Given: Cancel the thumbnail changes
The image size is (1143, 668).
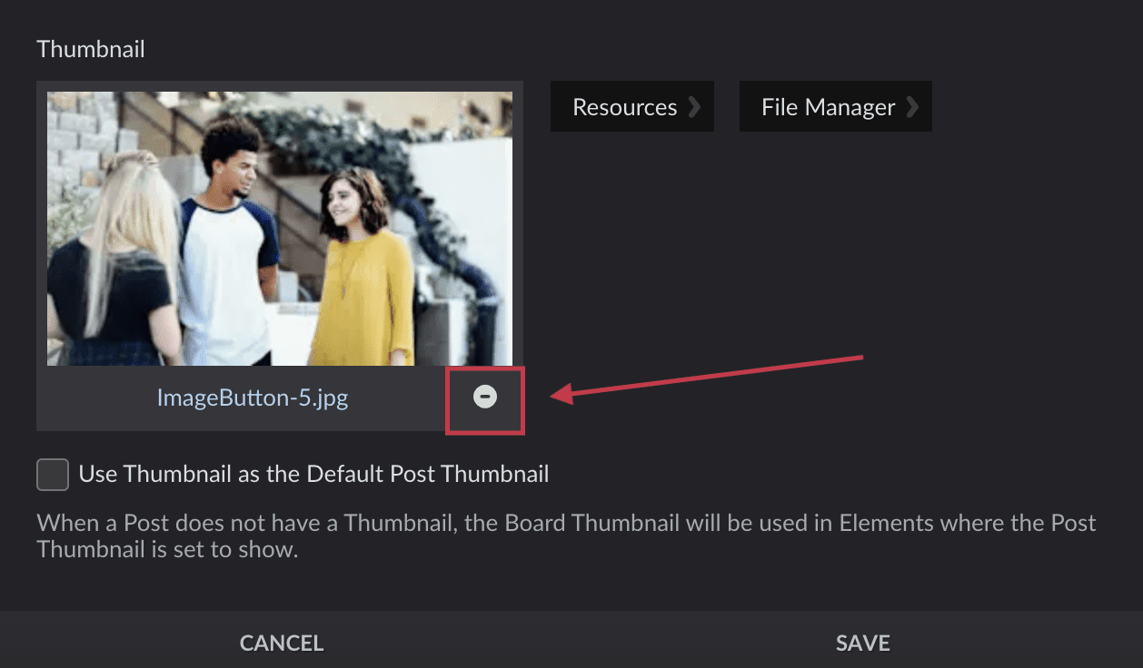Looking at the screenshot, I should tap(282, 643).
